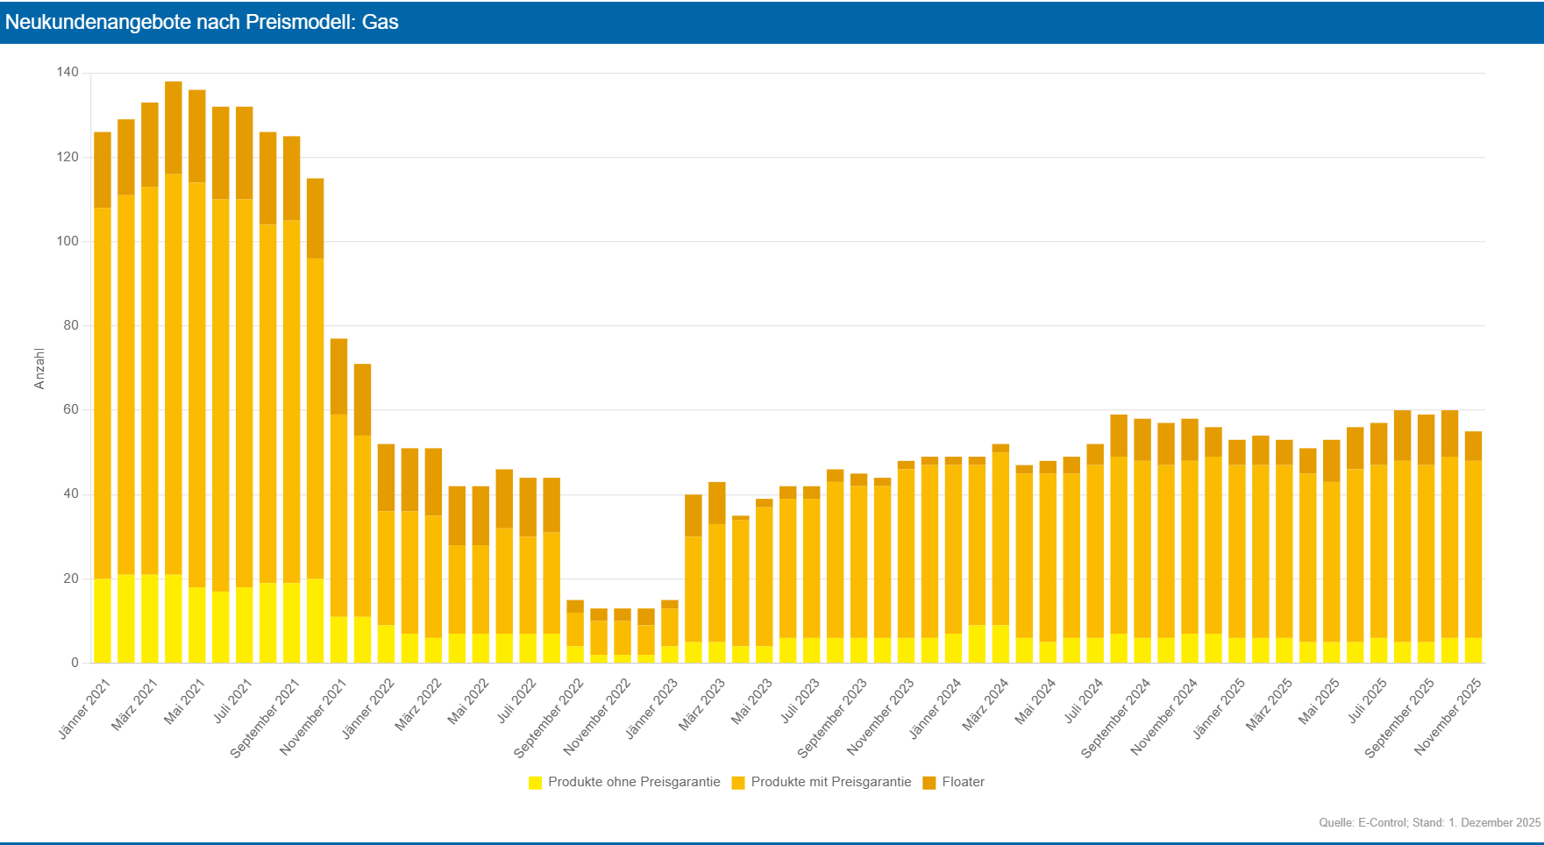The image size is (1544, 845).
Task: Click the dark orange Floater legend swatch
Action: tap(929, 783)
